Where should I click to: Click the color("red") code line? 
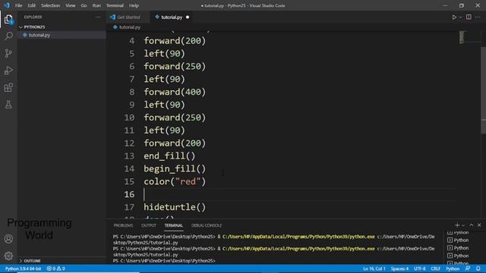pos(175,181)
